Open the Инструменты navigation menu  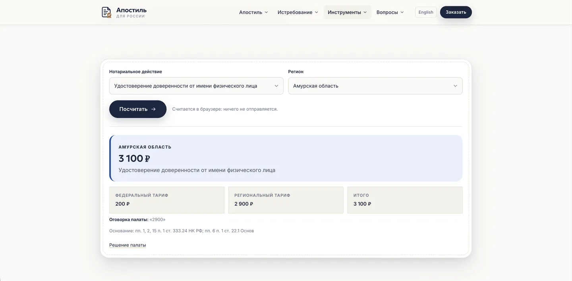click(x=347, y=12)
